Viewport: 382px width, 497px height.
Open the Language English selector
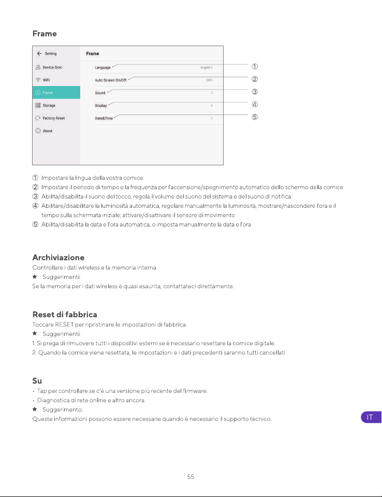[x=207, y=67]
